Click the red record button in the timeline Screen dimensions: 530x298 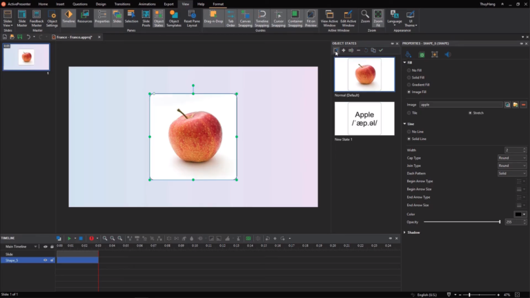[x=91, y=239]
